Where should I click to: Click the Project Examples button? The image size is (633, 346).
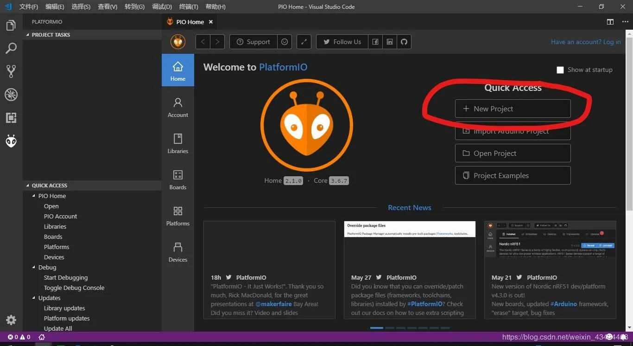pos(513,175)
